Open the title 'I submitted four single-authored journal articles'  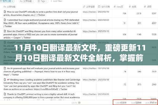(41, 23)
